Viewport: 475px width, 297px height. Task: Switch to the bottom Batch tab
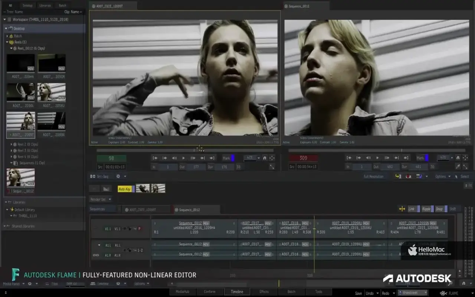(x=291, y=292)
